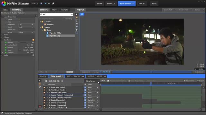Collapse the Presets effects folder
This screenshot has height=115, width=206.
point(40,27)
